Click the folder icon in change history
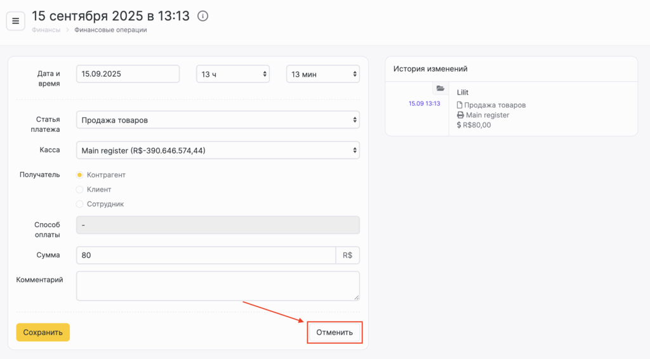 tap(441, 89)
